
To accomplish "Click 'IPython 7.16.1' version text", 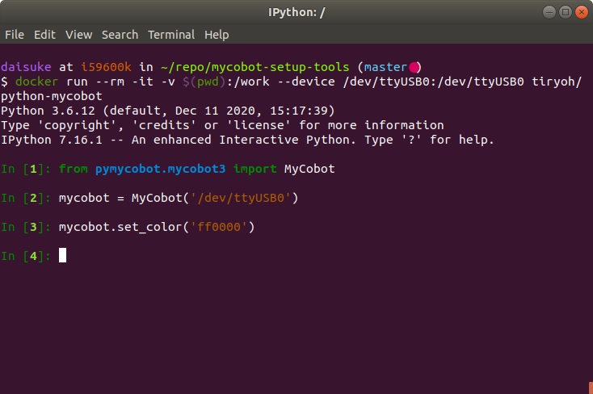I will pyautogui.click(x=52, y=140).
